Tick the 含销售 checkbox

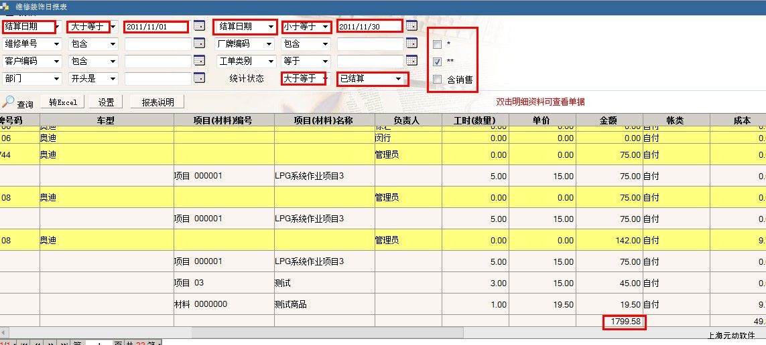[x=437, y=79]
